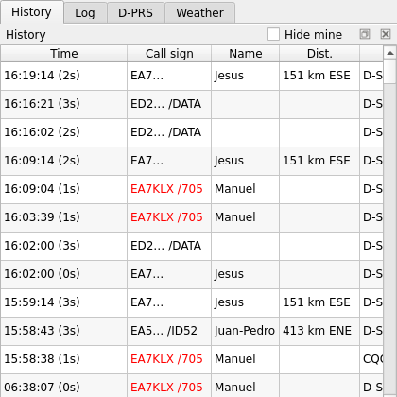The width and height of the screenshot is (397, 397).
Task: Select the 16:09:14 (2s) time cell
Action: tap(64, 161)
